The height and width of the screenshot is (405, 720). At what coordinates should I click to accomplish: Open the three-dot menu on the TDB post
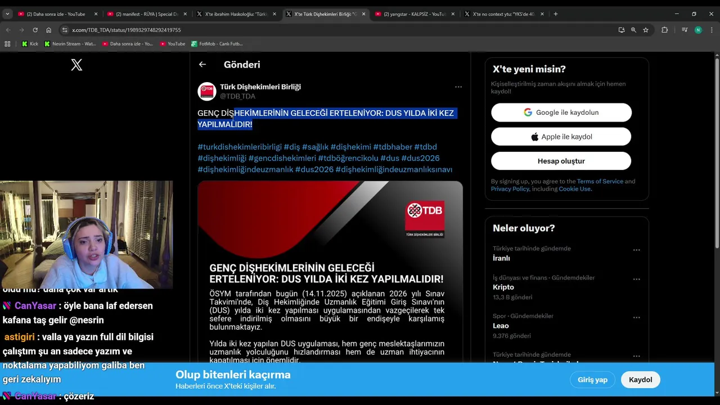point(458,87)
